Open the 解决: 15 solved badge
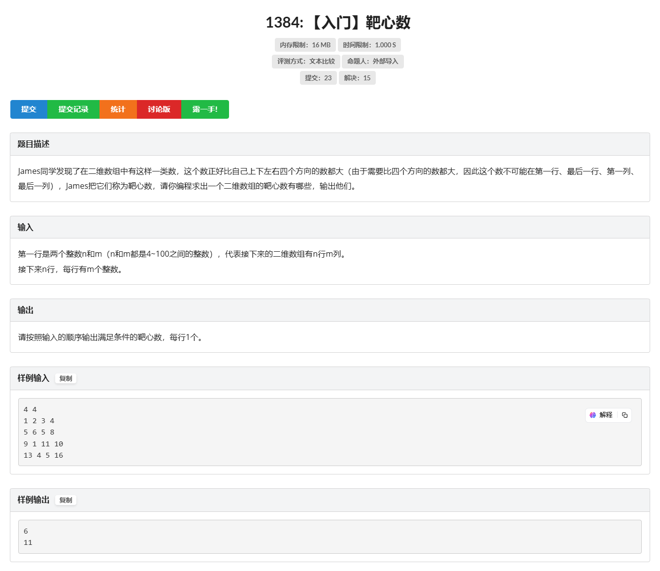The image size is (660, 571). point(357,78)
